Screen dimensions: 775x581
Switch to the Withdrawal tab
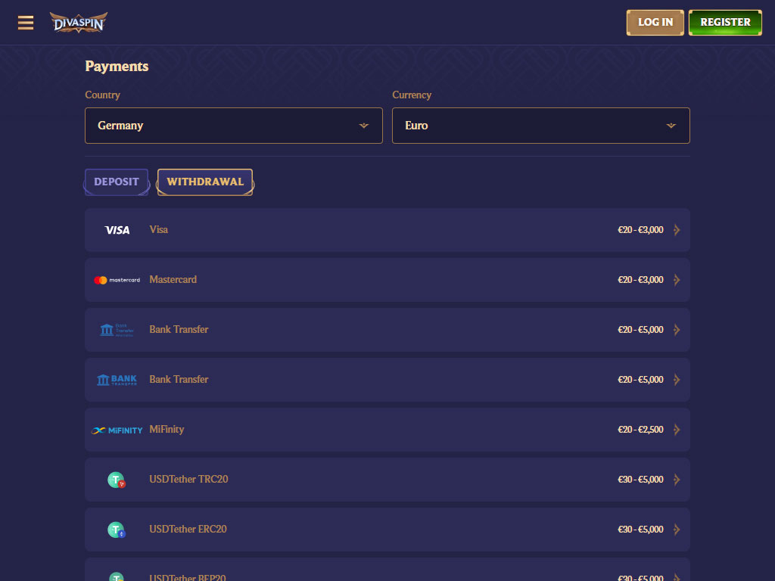(205, 182)
